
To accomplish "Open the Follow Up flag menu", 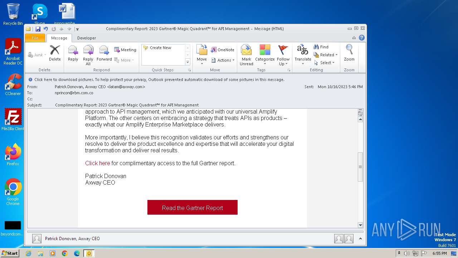I will click(x=283, y=55).
